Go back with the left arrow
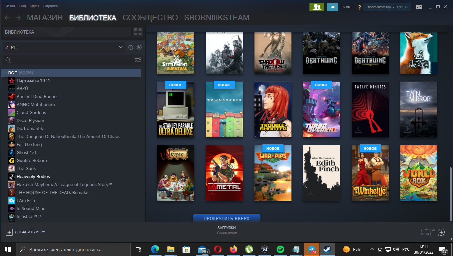Viewport: 453px width, 256px height. [7, 18]
